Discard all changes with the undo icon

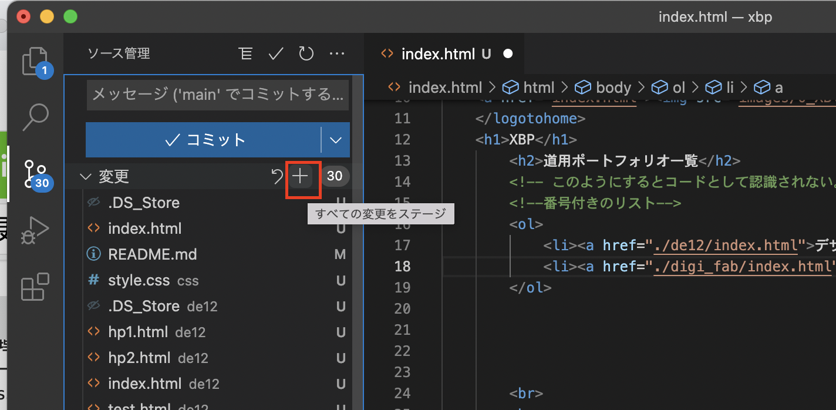pyautogui.click(x=277, y=176)
